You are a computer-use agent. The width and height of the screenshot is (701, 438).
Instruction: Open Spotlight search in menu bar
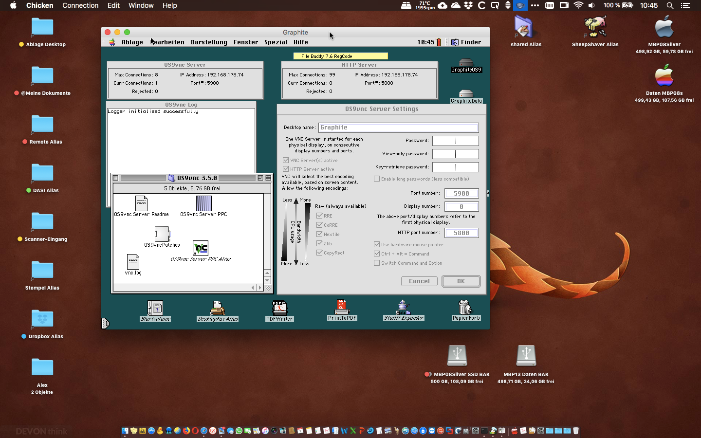[x=670, y=5]
